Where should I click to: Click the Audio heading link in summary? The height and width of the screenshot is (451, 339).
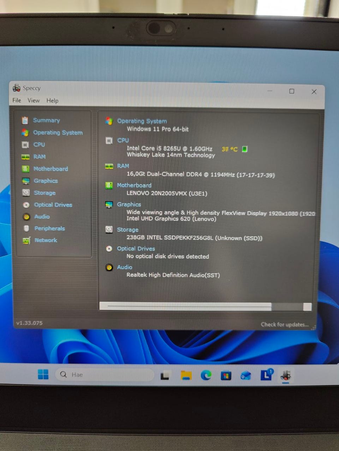click(x=125, y=267)
